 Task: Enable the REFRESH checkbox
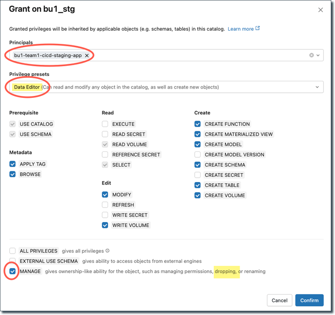click(105, 205)
